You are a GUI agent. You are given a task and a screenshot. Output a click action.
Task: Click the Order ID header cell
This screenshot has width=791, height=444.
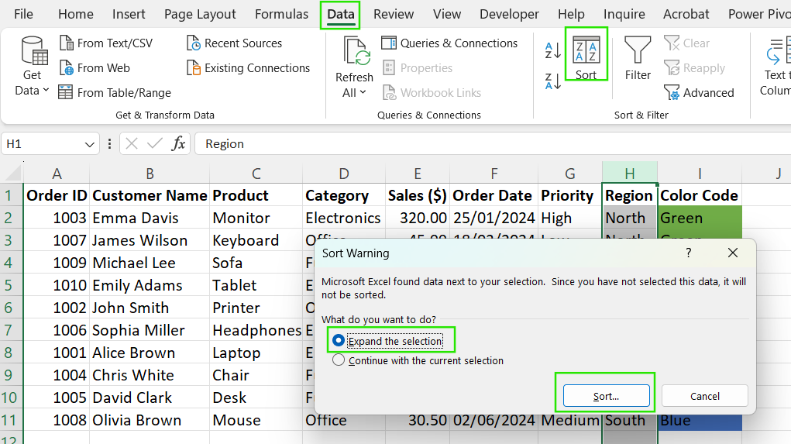pos(57,195)
